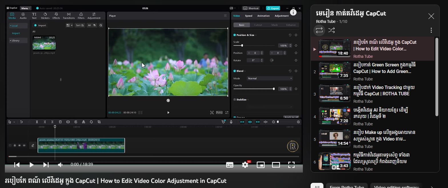
Task: Toggle playlist loop button
Action: 319,30
